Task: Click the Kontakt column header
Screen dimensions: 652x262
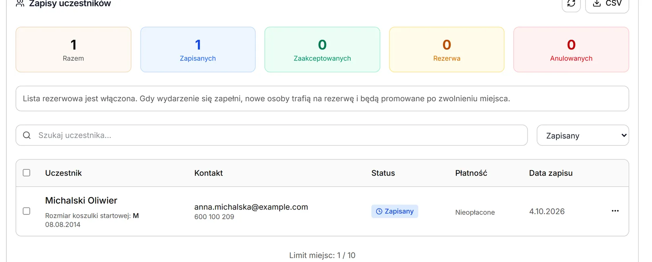Action: tap(209, 173)
